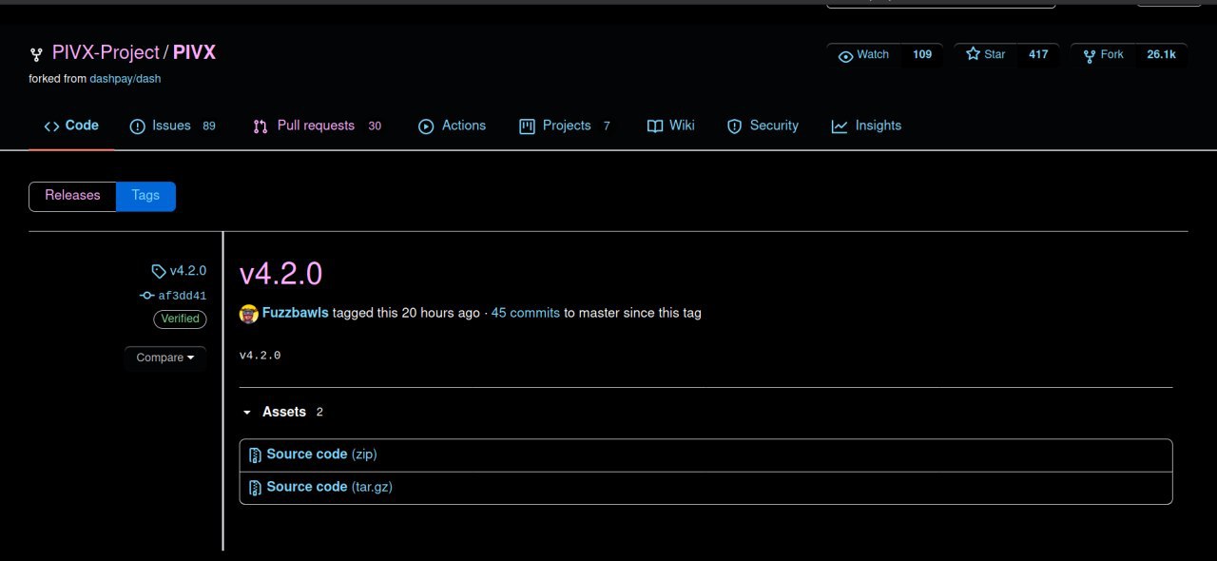Click the Watch button
Image resolution: width=1217 pixels, height=561 pixels.
pos(863,55)
